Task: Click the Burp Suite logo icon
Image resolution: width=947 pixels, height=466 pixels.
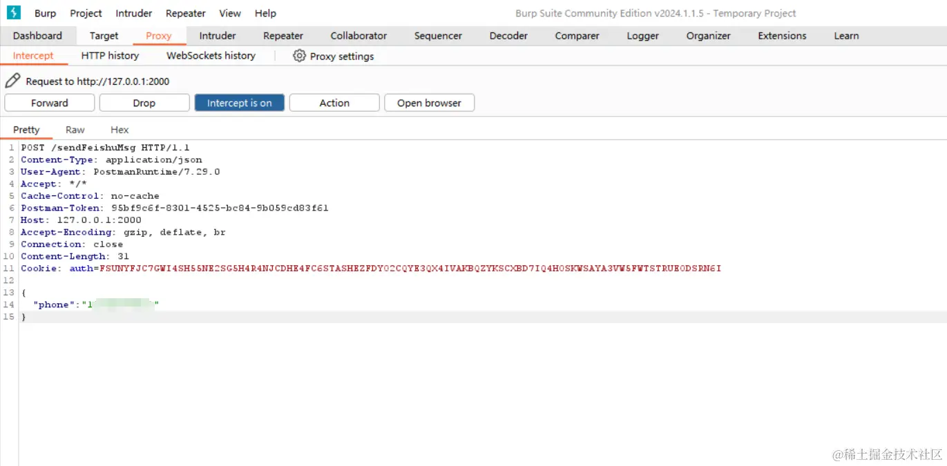Action: (14, 12)
